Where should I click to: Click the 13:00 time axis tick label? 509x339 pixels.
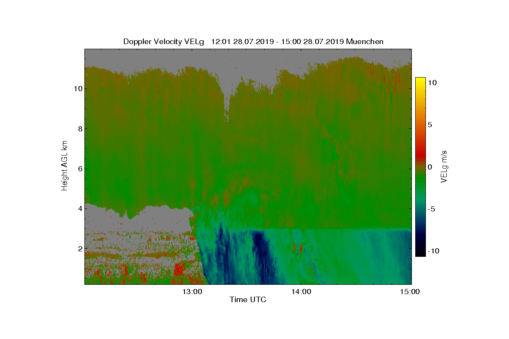coord(192,292)
